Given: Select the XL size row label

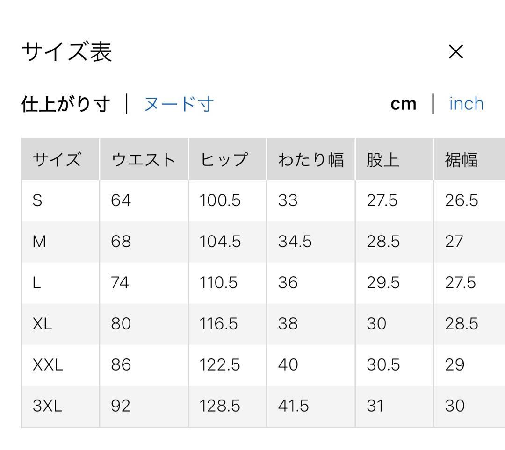Looking at the screenshot, I should (x=42, y=324).
